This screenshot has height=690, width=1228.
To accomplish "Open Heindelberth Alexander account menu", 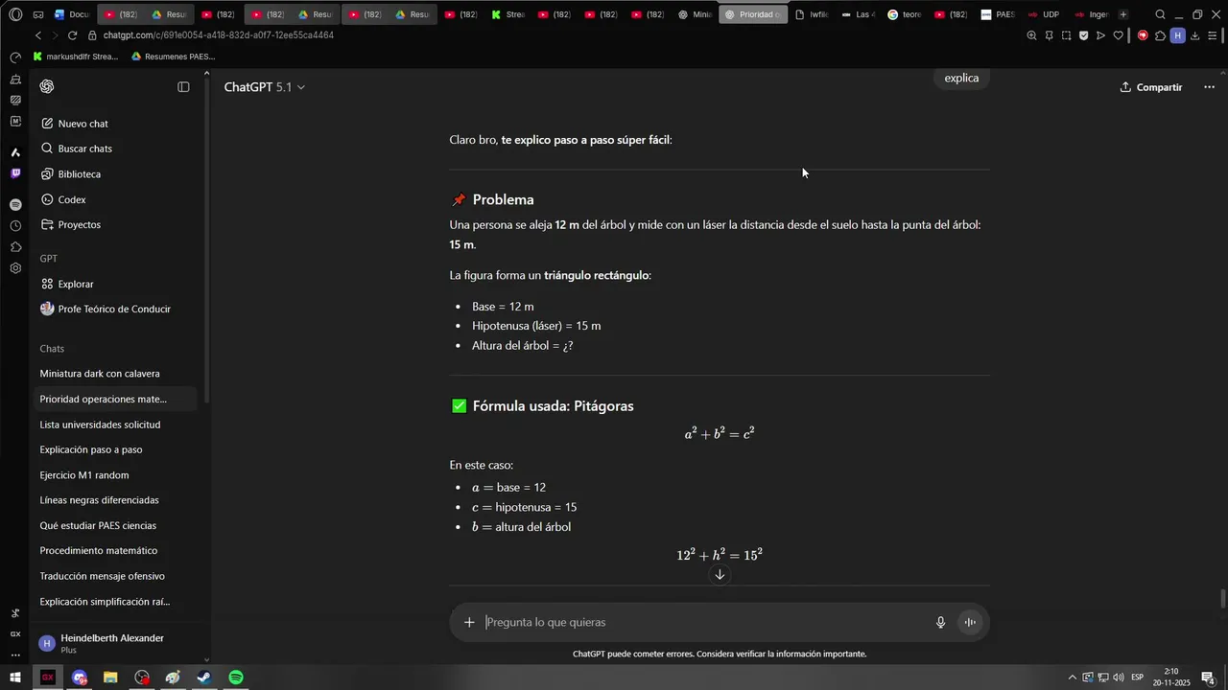I will coord(114,643).
